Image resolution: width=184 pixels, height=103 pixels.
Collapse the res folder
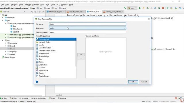coord(3,40)
